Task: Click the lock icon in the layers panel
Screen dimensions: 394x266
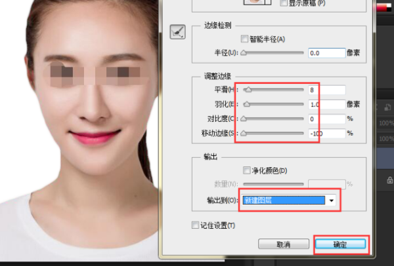Action: [389, 180]
